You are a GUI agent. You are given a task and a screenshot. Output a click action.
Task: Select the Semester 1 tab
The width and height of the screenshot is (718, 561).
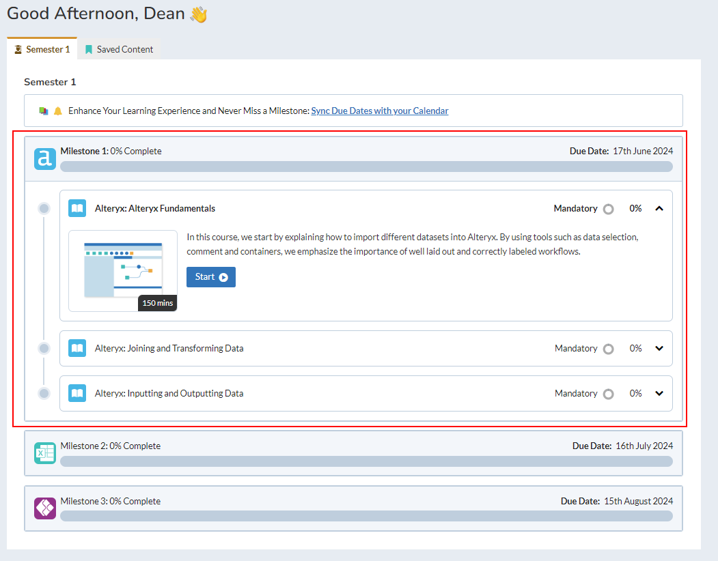point(42,49)
